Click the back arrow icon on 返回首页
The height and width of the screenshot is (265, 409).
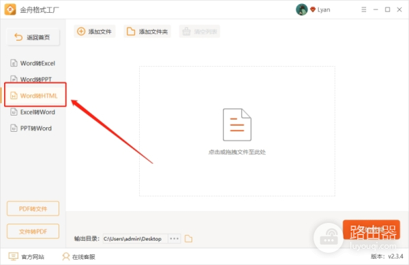(18, 37)
